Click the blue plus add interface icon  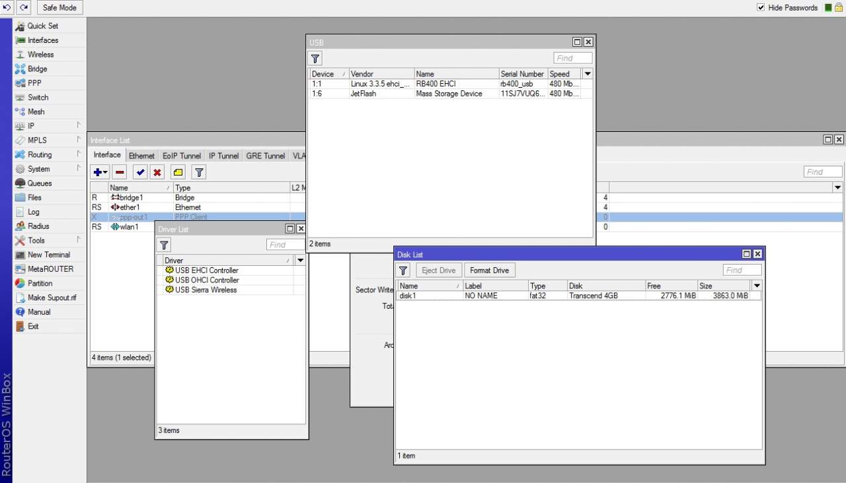(100, 172)
